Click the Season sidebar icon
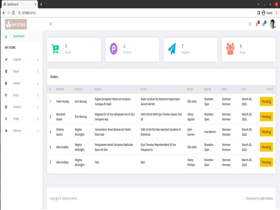Image resolution: width=280 pixels, height=210 pixels. [x=6, y=83]
